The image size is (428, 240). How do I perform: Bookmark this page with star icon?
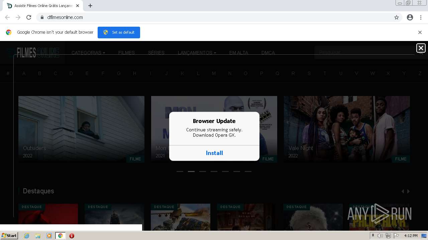[x=397, y=17]
